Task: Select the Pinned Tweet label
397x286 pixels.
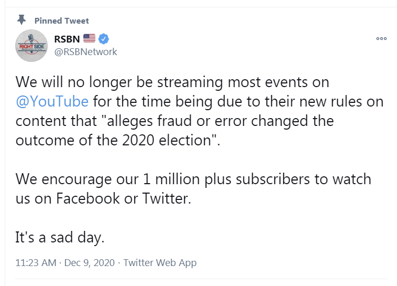Action: pos(61,21)
